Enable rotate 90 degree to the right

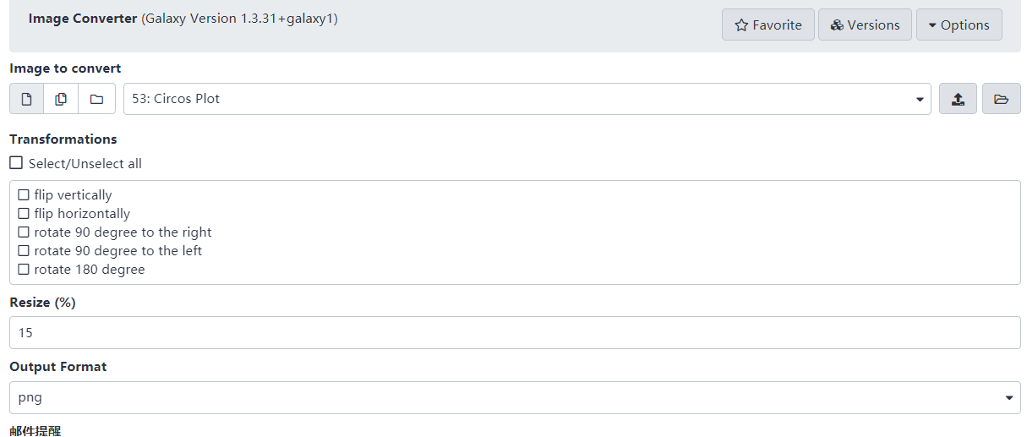(x=24, y=232)
